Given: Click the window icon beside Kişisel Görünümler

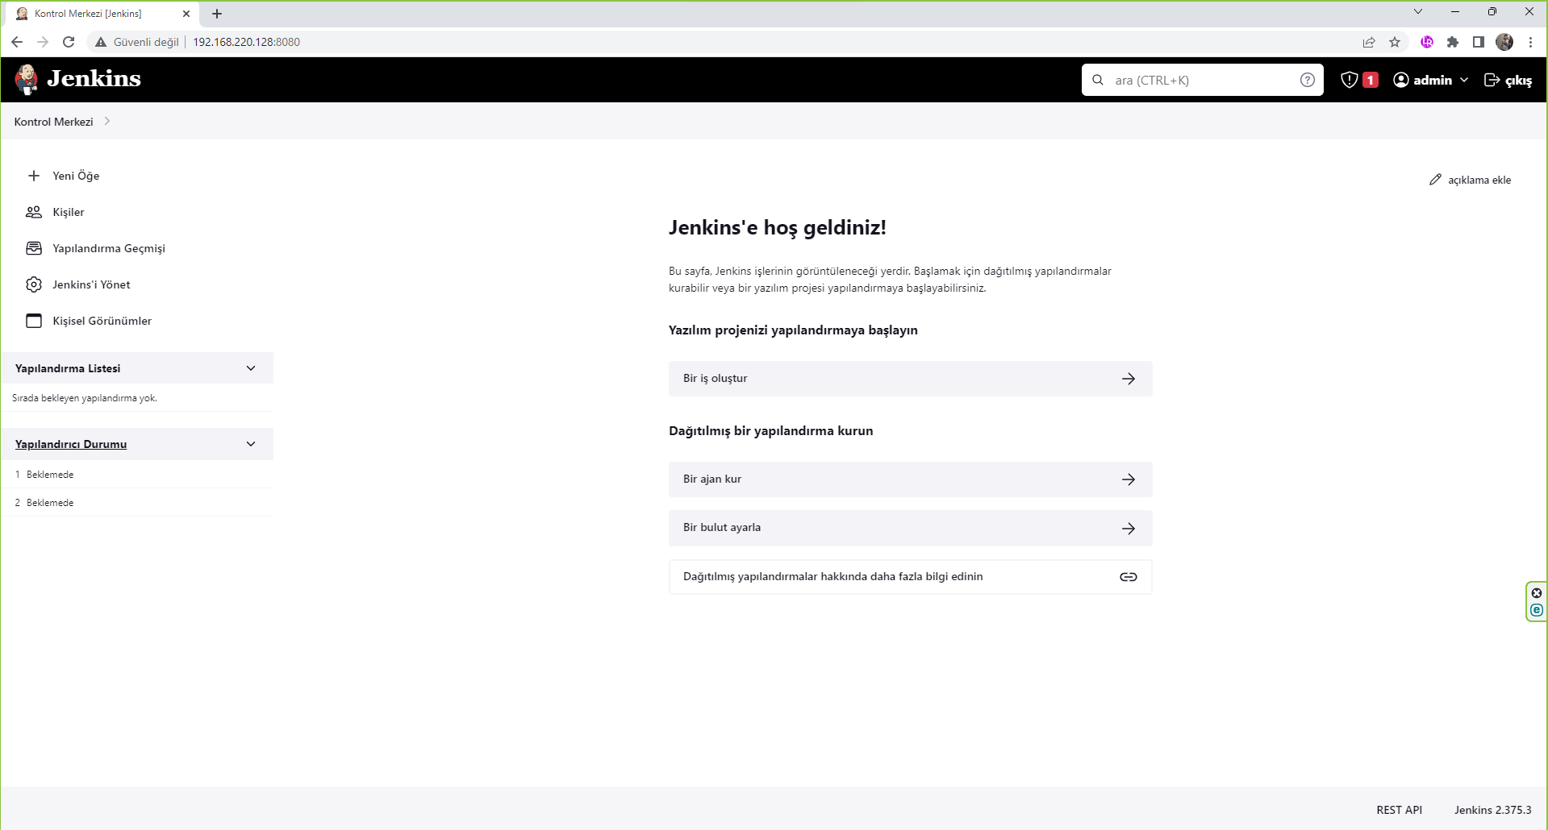Looking at the screenshot, I should click(x=34, y=321).
